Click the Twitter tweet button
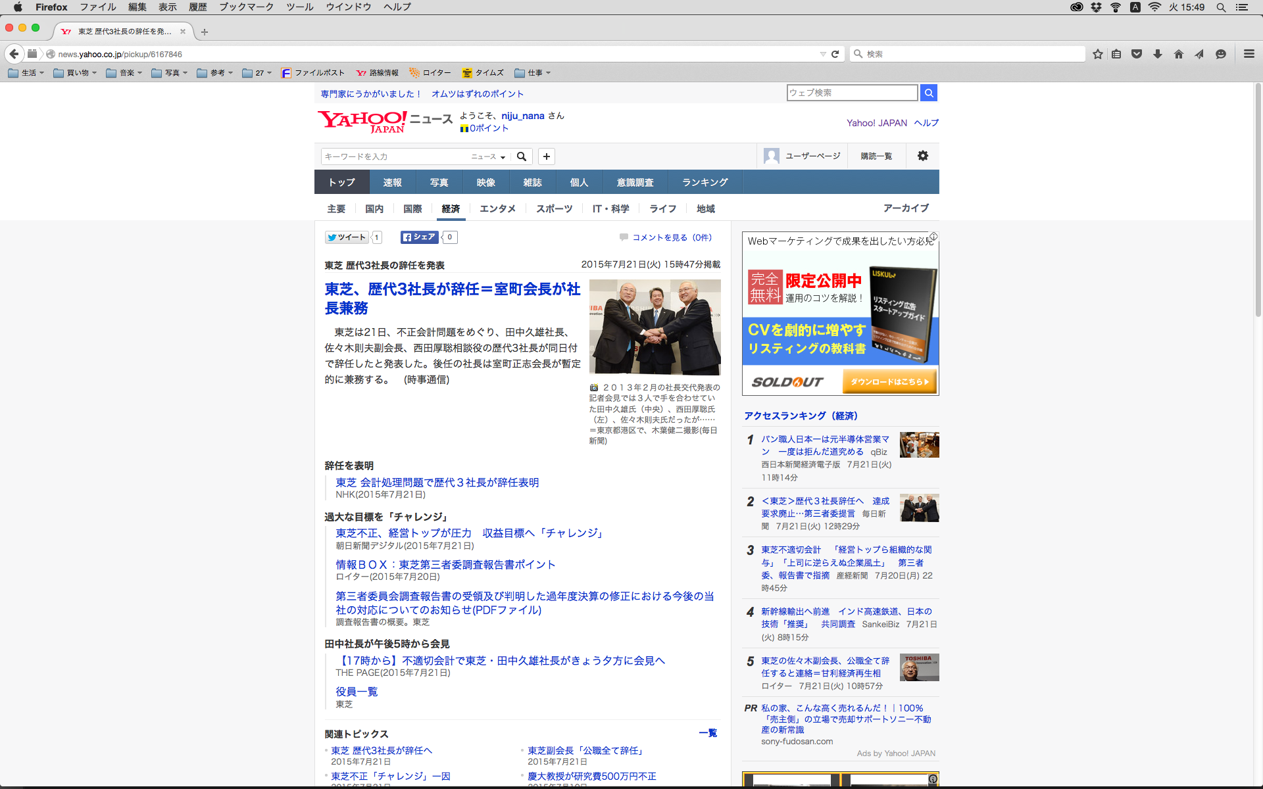Screen dimensions: 1263x789 (347, 237)
